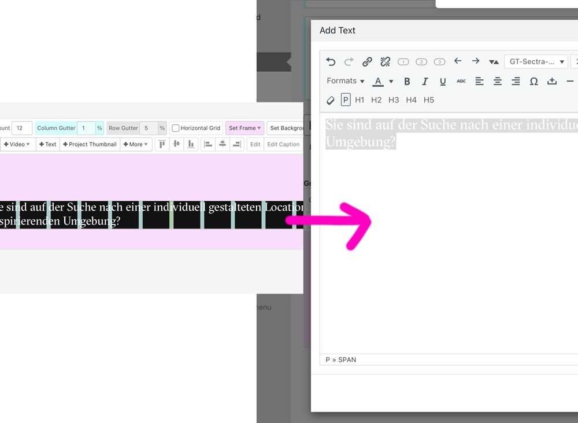578x423 pixels.
Task: Apply strikethrough formatting
Action: pos(461,82)
